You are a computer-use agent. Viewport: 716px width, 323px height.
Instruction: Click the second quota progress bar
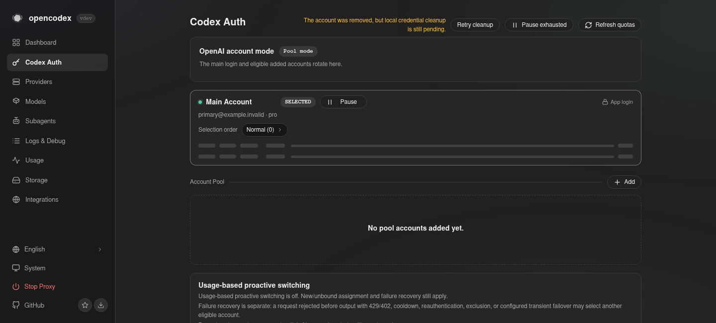click(452, 157)
